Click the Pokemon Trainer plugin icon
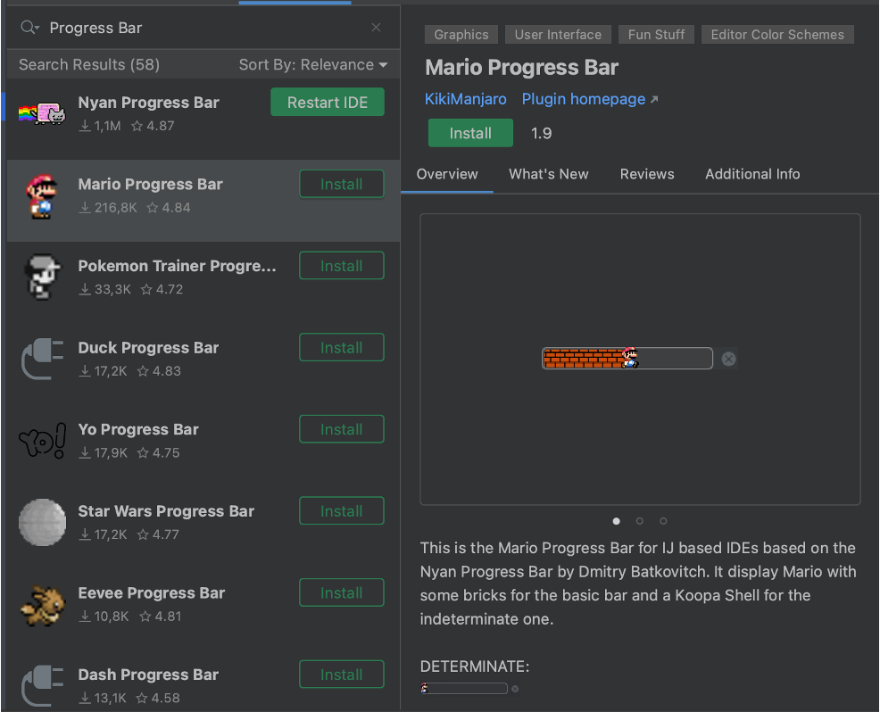 pos(42,277)
